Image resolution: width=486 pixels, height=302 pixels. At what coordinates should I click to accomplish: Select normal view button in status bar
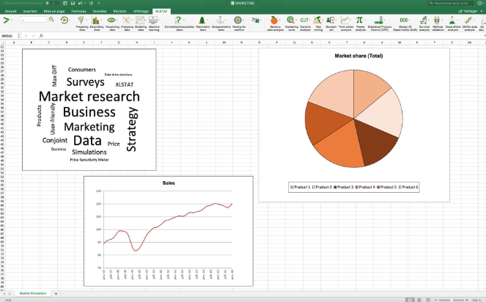click(x=410, y=300)
